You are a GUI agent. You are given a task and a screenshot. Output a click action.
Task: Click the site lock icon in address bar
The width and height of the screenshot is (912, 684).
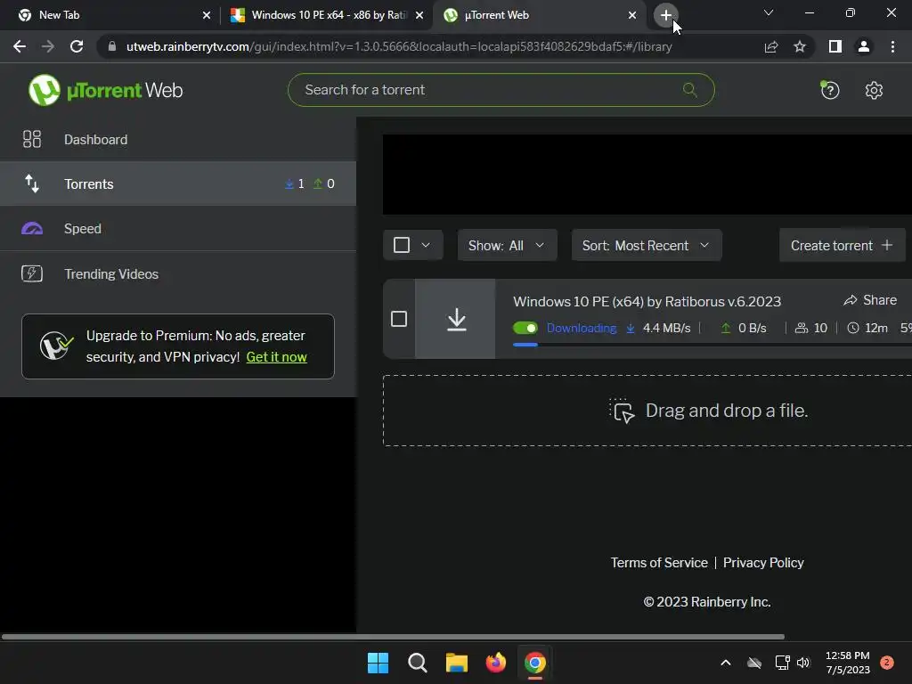[x=112, y=46]
